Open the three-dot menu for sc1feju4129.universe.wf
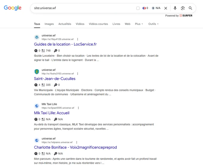This screenshot has width=203, height=167. 78,39
